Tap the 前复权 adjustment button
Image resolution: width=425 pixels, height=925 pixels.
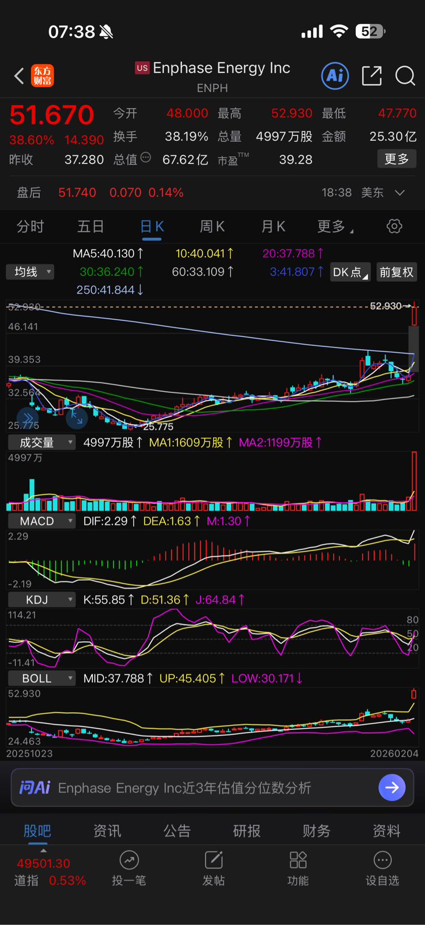pyautogui.click(x=397, y=272)
